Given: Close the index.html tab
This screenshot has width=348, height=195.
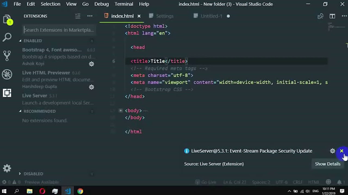Looking at the screenshot, I should [139, 16].
